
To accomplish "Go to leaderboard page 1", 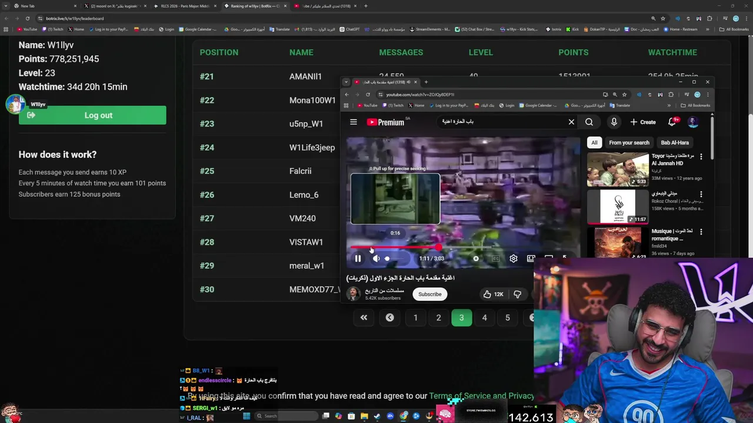I will (415, 318).
